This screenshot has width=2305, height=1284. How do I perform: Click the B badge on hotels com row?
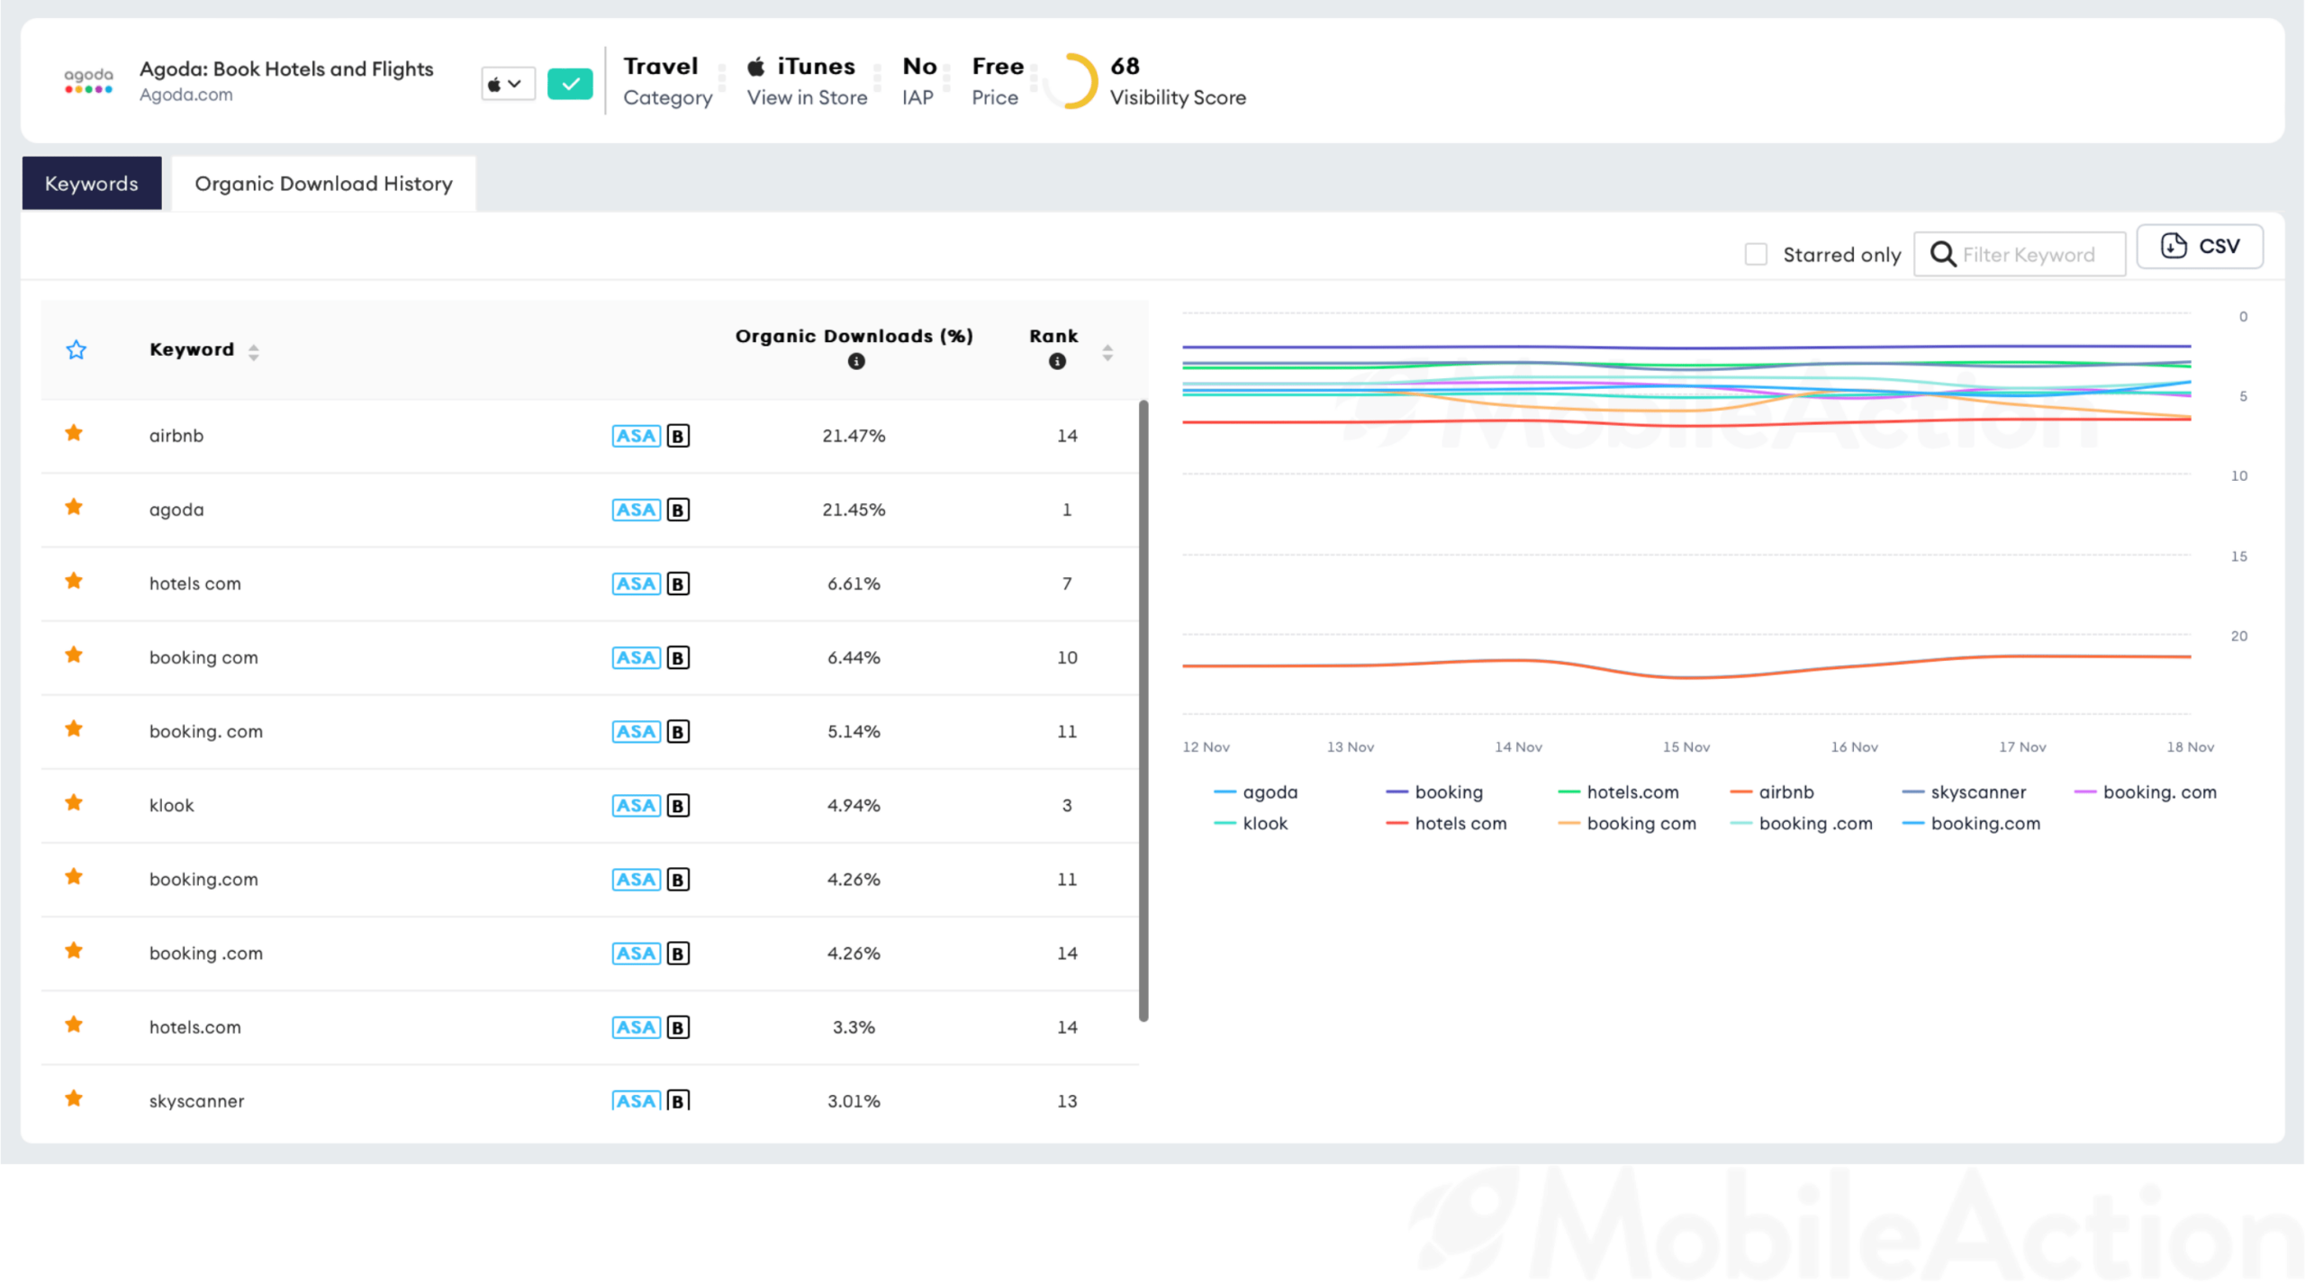678,584
